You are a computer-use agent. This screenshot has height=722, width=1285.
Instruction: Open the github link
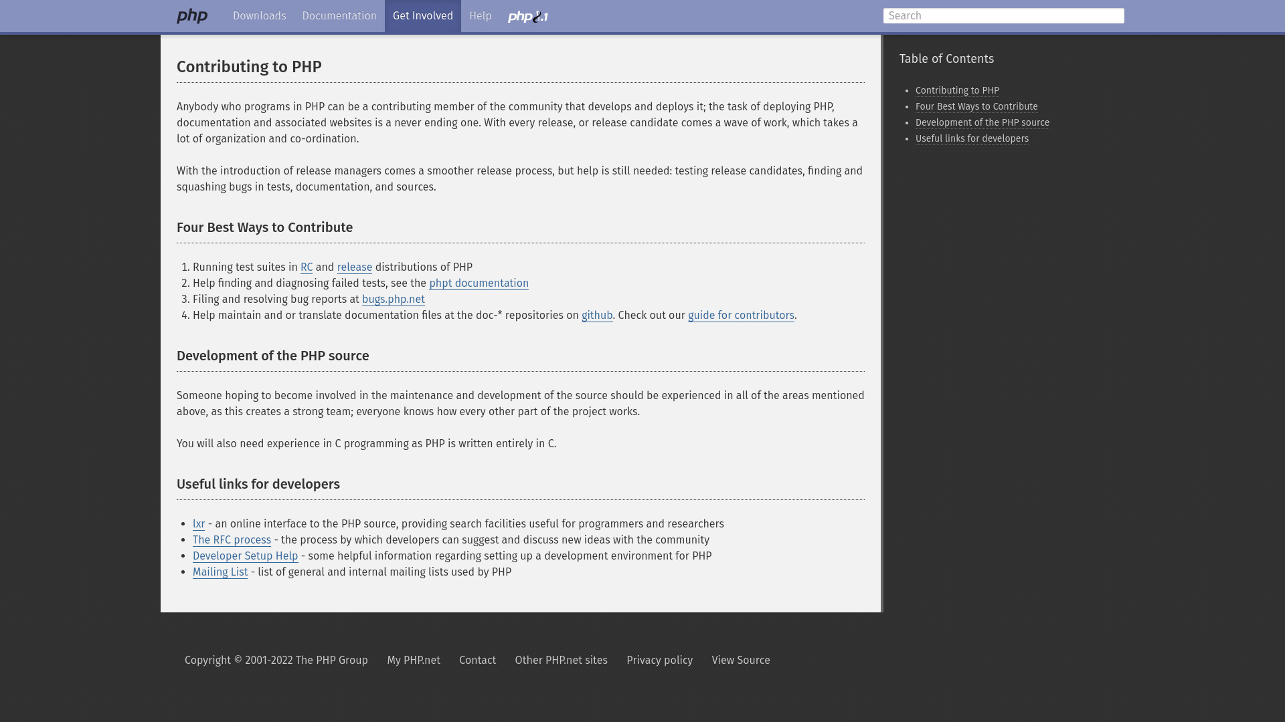[x=597, y=316]
